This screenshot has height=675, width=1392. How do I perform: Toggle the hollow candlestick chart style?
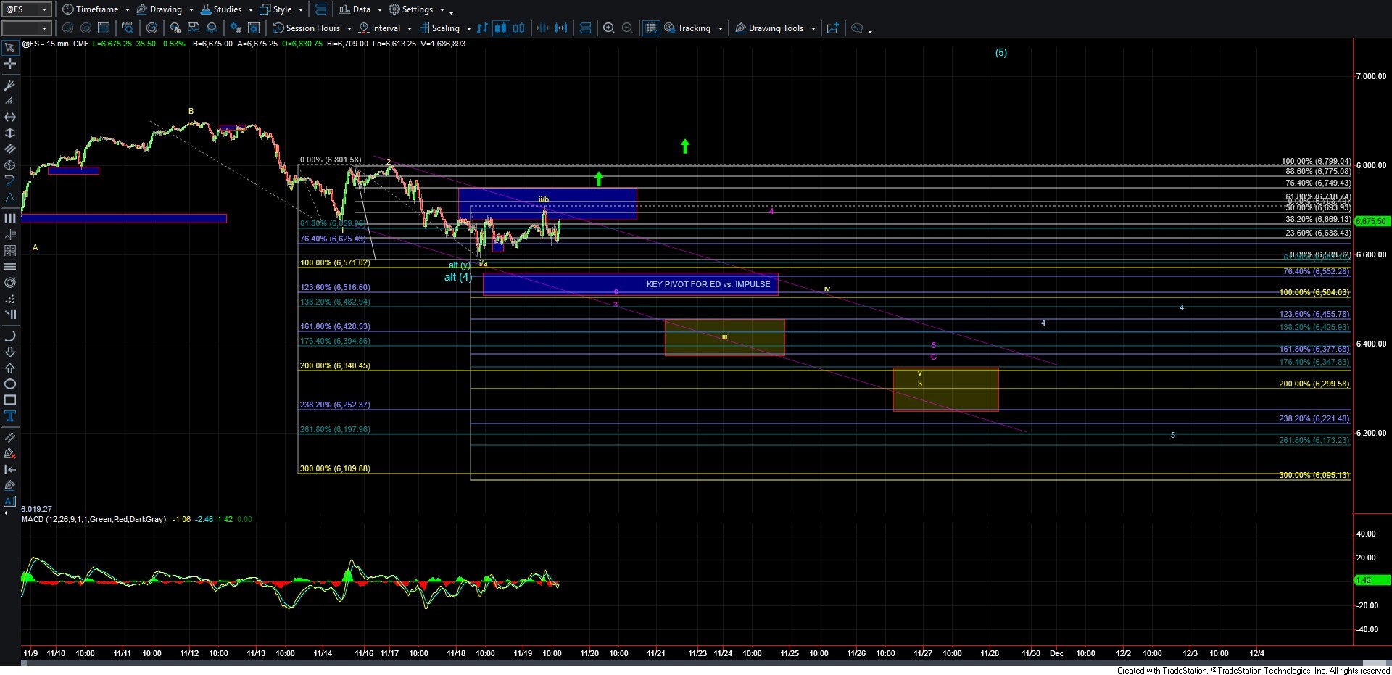[519, 28]
